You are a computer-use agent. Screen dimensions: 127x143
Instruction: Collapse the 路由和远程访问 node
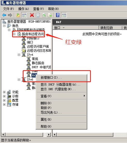(14, 34)
